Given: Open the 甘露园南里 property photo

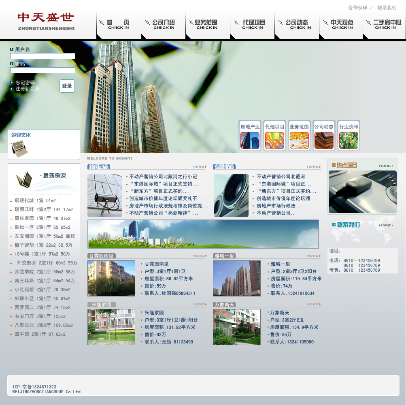Looking at the screenshot, I should 111,278.
